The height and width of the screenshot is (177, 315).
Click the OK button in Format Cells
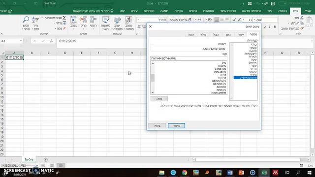(176, 126)
